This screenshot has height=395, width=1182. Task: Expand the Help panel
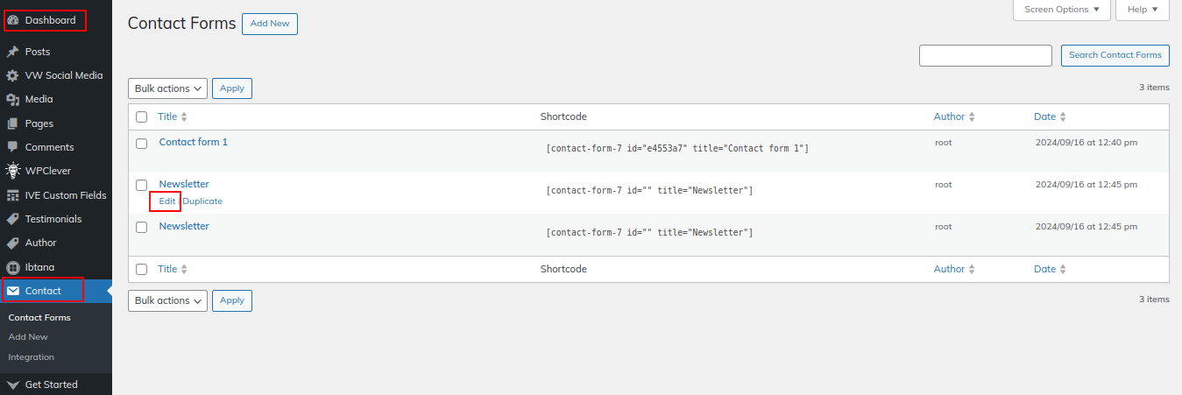tap(1142, 10)
